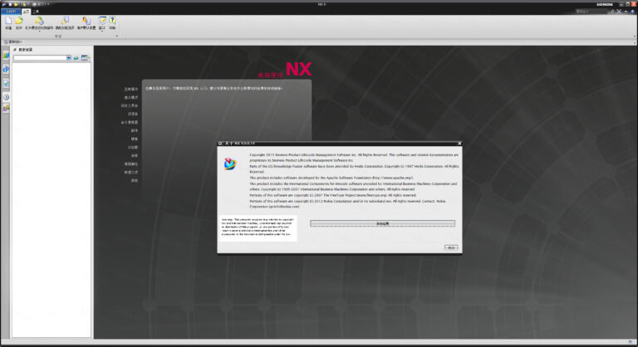Expand the Window button dropdown arrow
The width and height of the screenshot is (638, 347).
[x=102, y=31]
